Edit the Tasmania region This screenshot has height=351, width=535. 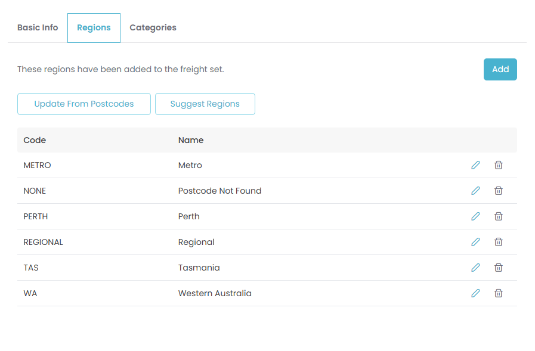475,268
